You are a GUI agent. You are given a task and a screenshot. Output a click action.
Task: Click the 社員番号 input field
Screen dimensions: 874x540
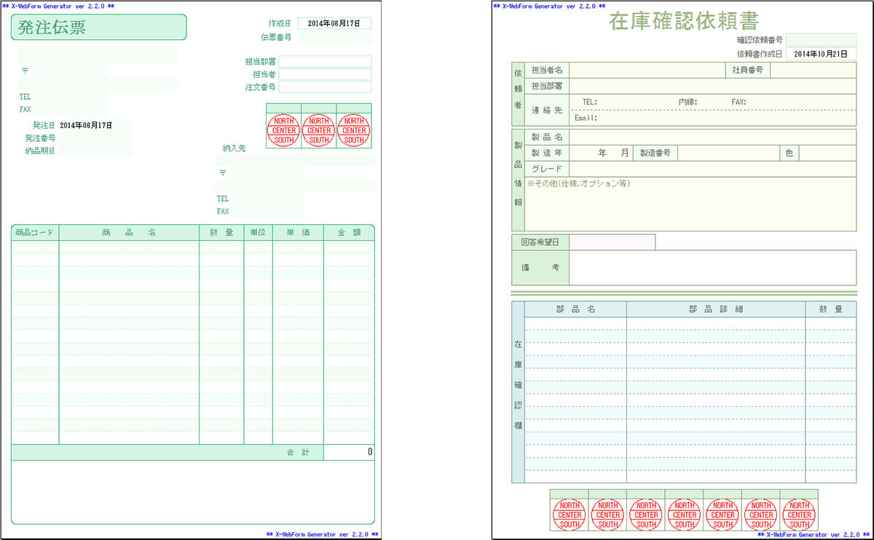[813, 70]
